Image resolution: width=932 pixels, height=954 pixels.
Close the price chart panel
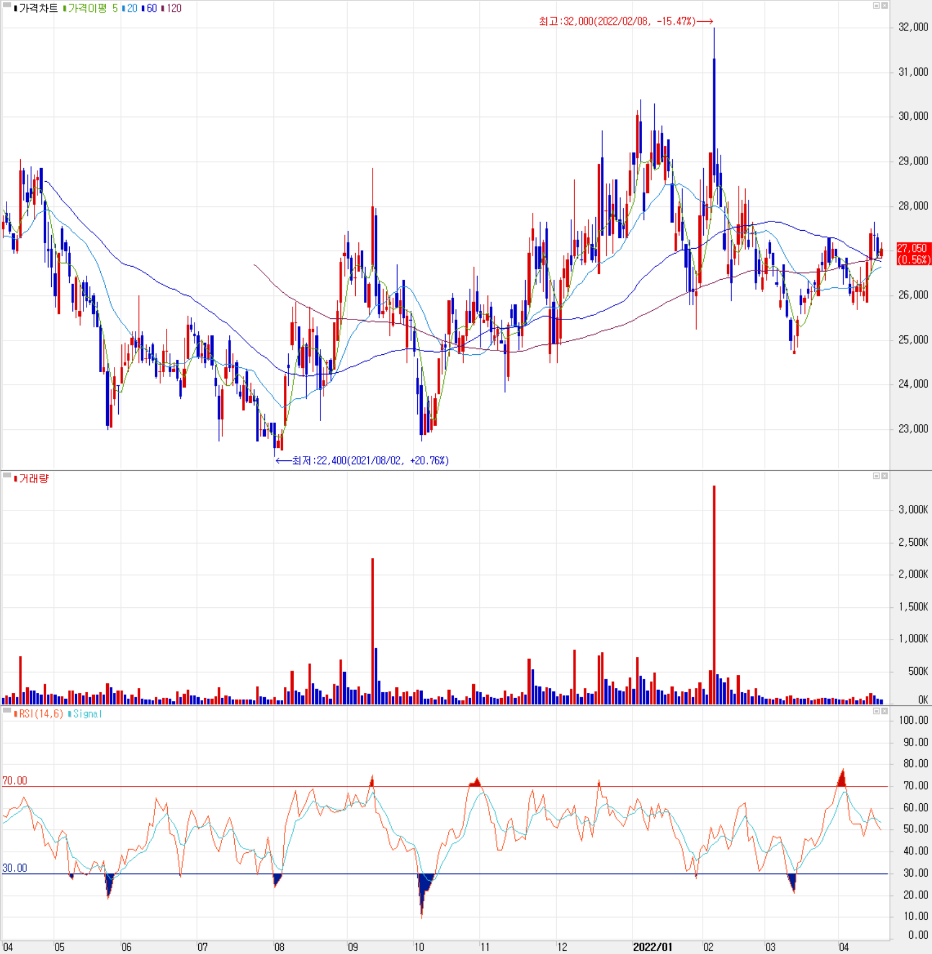(x=885, y=5)
